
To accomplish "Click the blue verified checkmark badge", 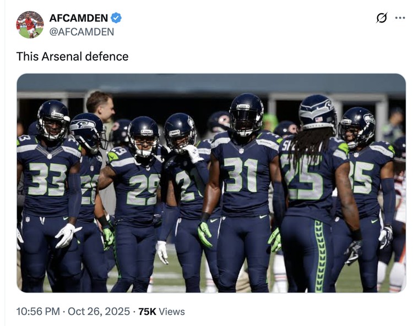I will [116, 18].
